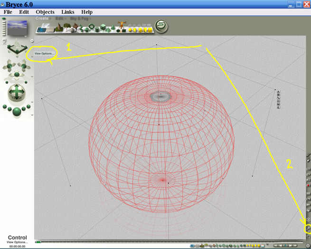Click the top green memory dot indicator
The image size is (311, 249).
point(4,19)
